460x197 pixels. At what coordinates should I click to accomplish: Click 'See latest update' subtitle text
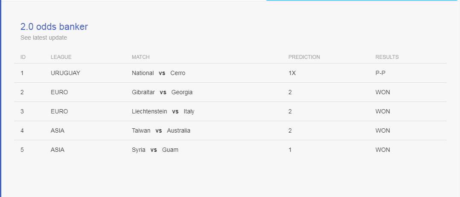(44, 38)
